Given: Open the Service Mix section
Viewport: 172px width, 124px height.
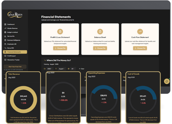Looking at the screenshot, I should pyautogui.click(x=15, y=36).
